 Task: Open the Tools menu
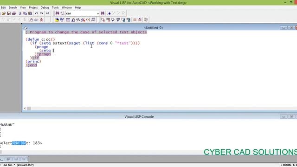(55, 7)
